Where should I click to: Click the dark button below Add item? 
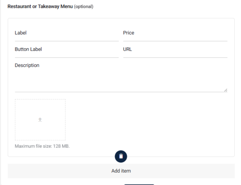coord(139,185)
